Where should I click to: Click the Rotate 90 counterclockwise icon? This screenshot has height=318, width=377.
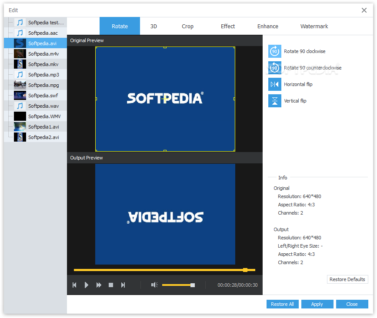click(x=274, y=68)
